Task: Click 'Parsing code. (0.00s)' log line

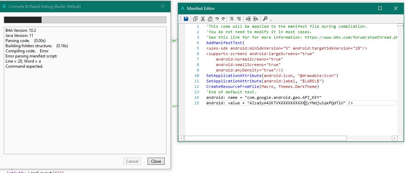Action: [x=25, y=41]
